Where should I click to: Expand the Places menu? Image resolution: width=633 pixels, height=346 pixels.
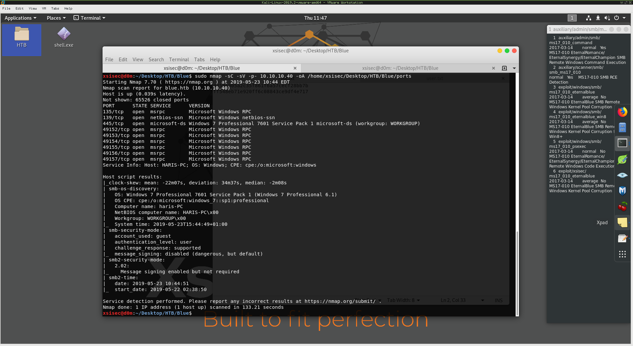click(56, 18)
